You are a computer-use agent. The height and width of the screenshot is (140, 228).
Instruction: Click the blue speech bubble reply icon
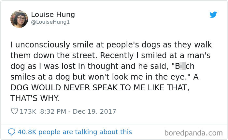(x=11, y=132)
